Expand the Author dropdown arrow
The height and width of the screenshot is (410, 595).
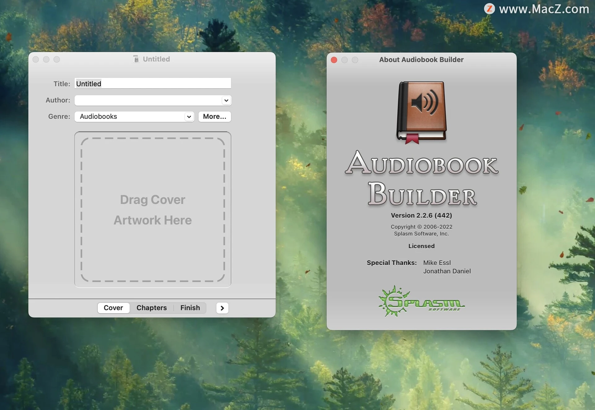coord(226,100)
